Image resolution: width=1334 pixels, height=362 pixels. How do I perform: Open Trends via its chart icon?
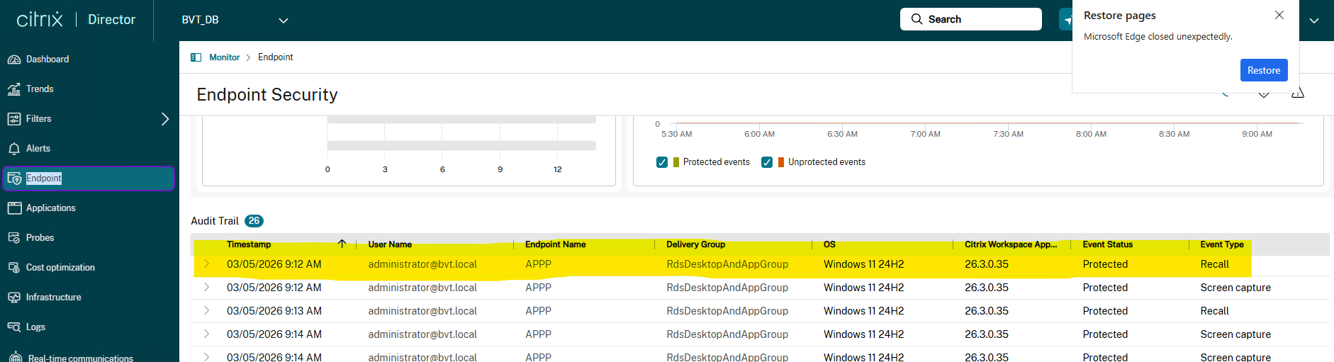coord(14,89)
